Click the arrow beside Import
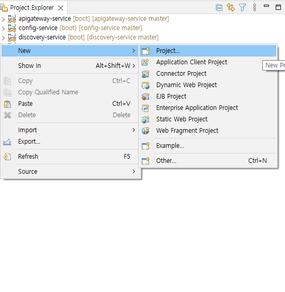285x292 pixels. [133, 130]
